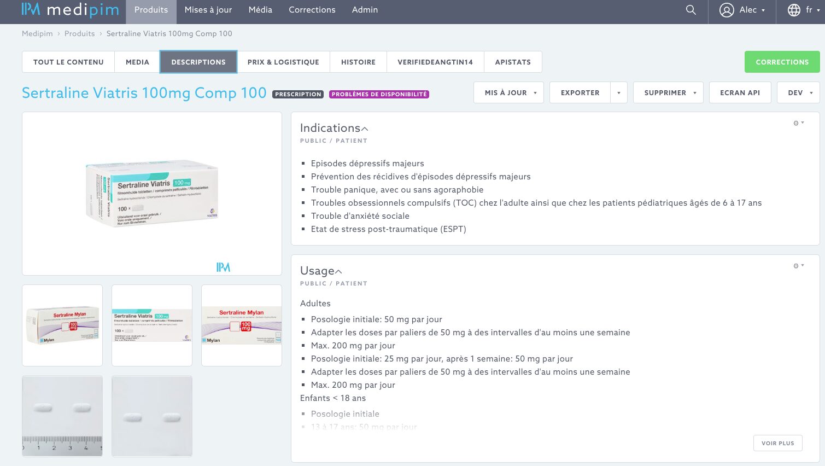The width and height of the screenshot is (825, 466).
Task: Switch to the Prix & Logistique tab
Action: tap(283, 62)
